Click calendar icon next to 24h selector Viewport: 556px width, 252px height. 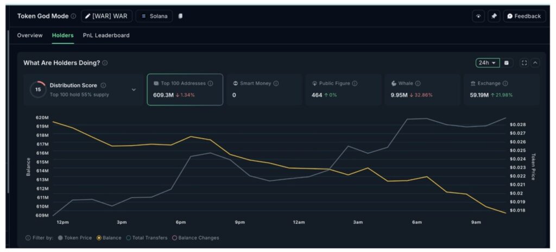[507, 63]
